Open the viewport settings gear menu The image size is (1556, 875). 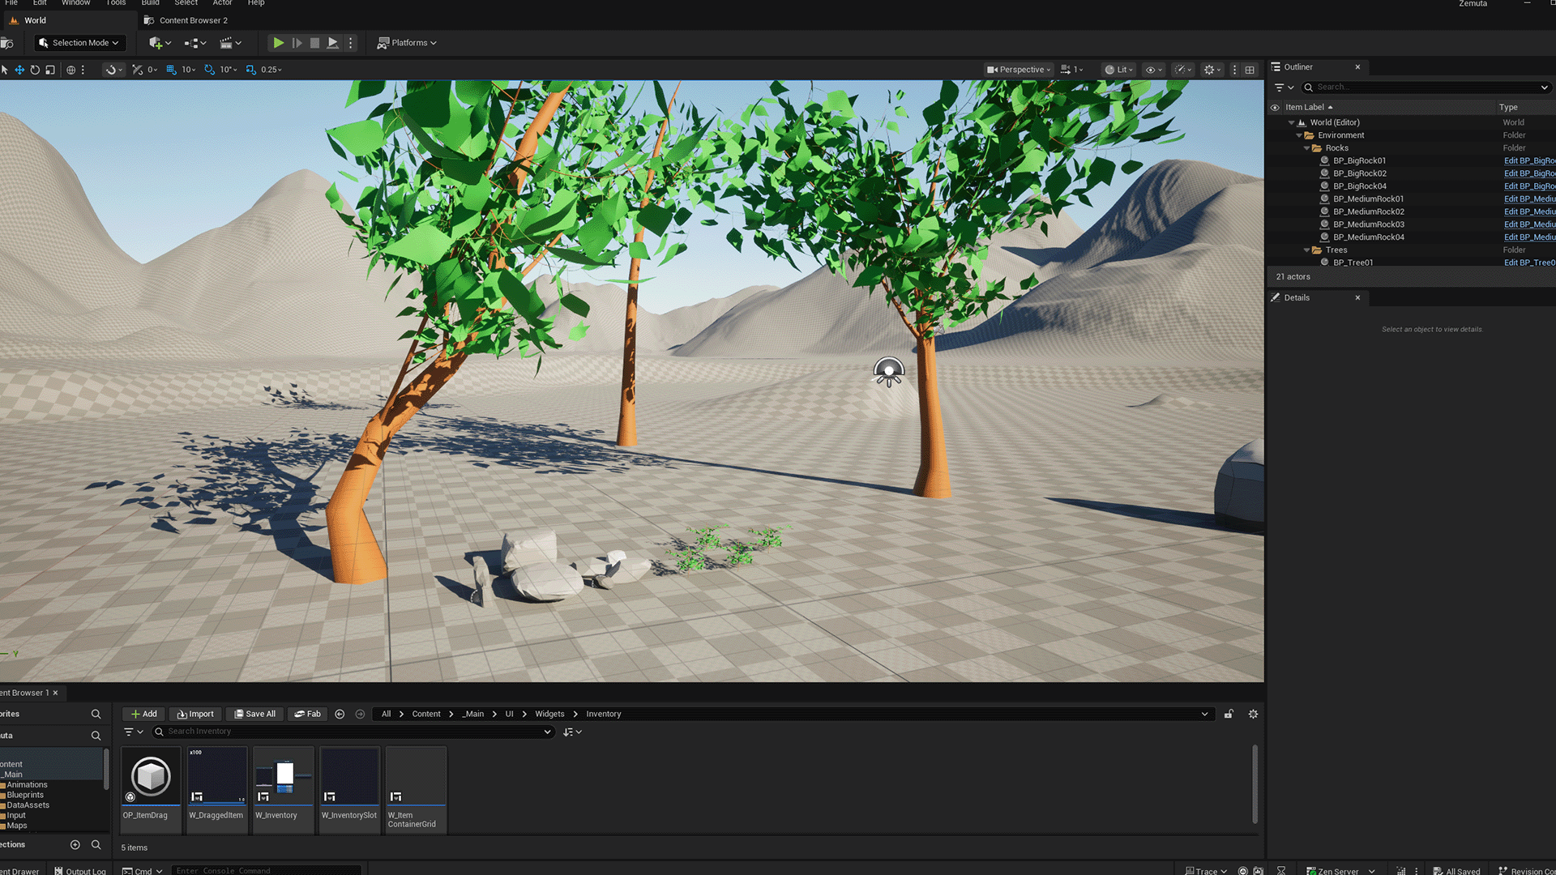tap(1211, 70)
